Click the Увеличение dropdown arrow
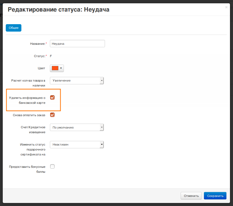 (102, 80)
